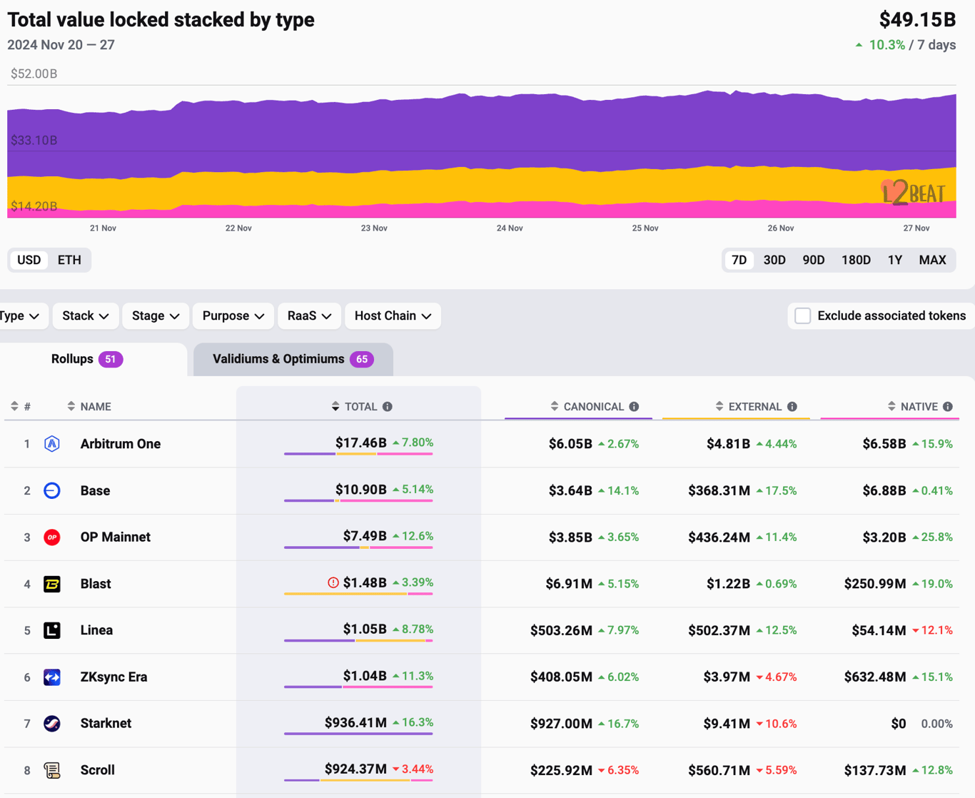This screenshot has height=798, width=975.
Task: Click the 10.3% / 7 days change text
Action: pyautogui.click(x=912, y=45)
